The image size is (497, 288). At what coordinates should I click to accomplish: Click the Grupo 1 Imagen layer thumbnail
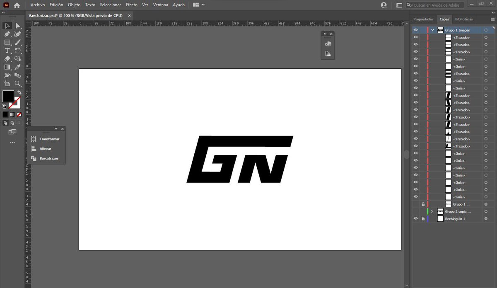tap(440, 30)
